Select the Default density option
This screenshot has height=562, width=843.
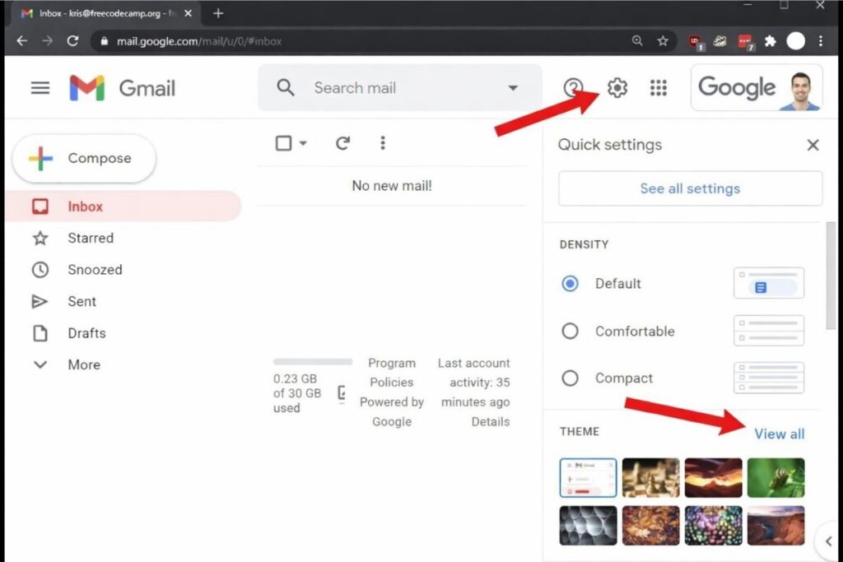point(571,284)
